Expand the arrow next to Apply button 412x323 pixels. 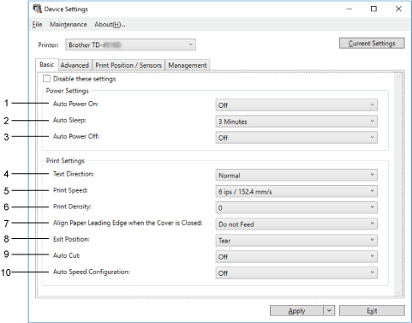[x=329, y=311]
